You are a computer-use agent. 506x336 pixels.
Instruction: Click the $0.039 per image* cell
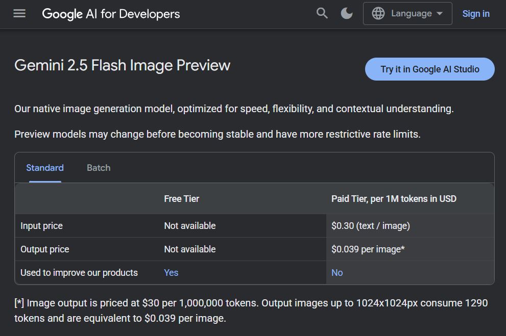[368, 249]
